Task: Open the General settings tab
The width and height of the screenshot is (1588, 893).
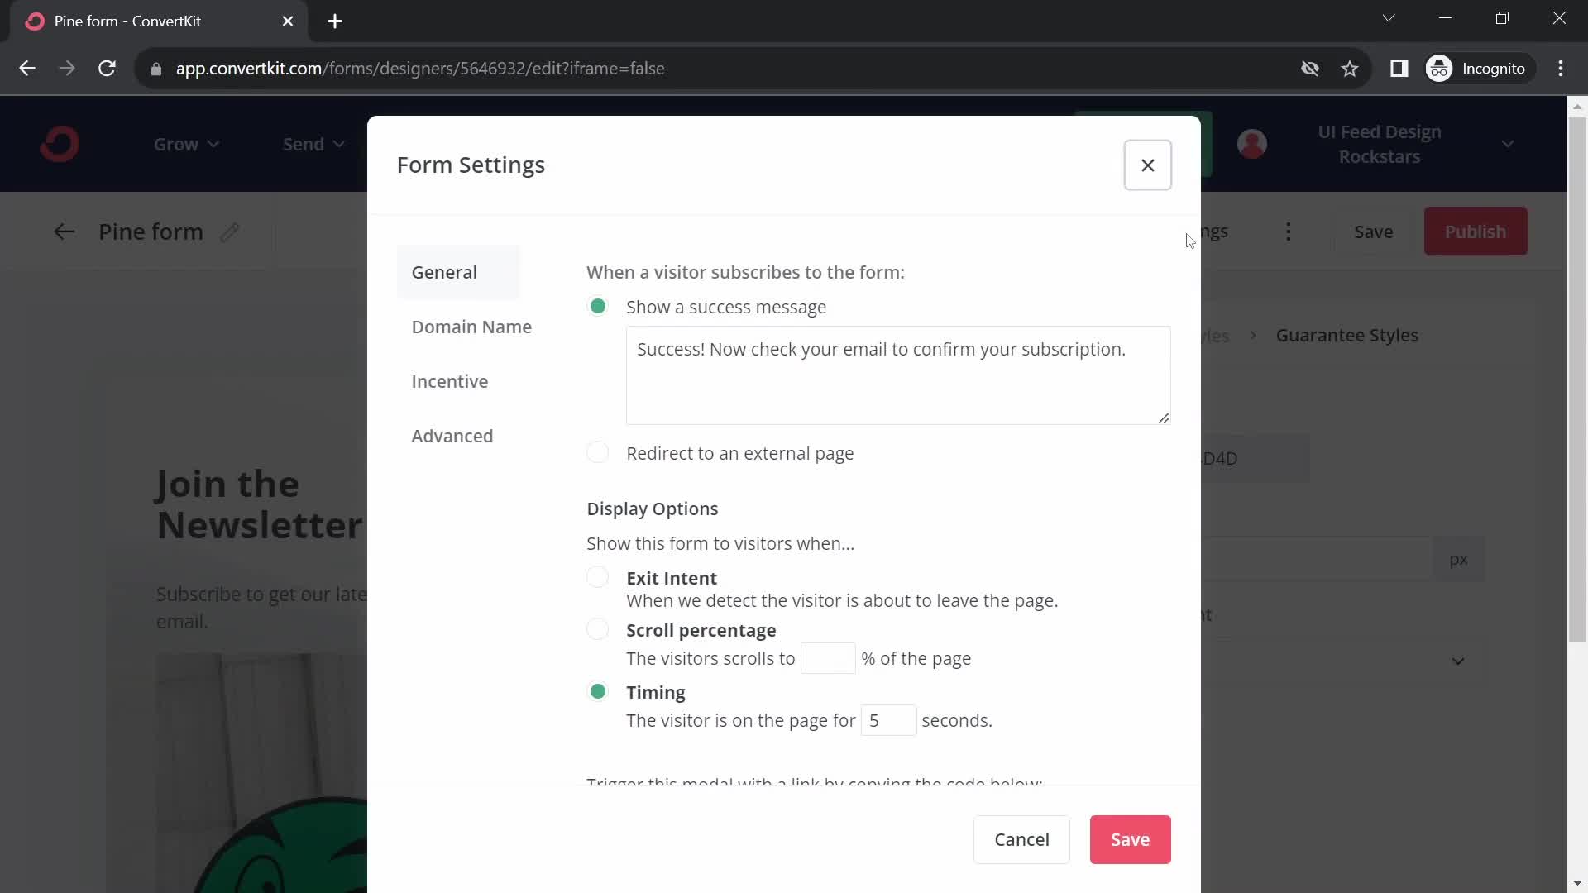Action: click(x=445, y=271)
